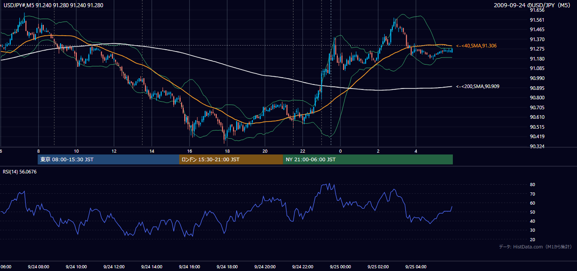Click the 9/25 04:00 time label
Viewport: 577px width, 271px height.
416,266
